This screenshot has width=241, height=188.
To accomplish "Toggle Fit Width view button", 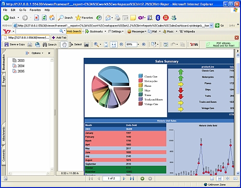I will 114,44.
